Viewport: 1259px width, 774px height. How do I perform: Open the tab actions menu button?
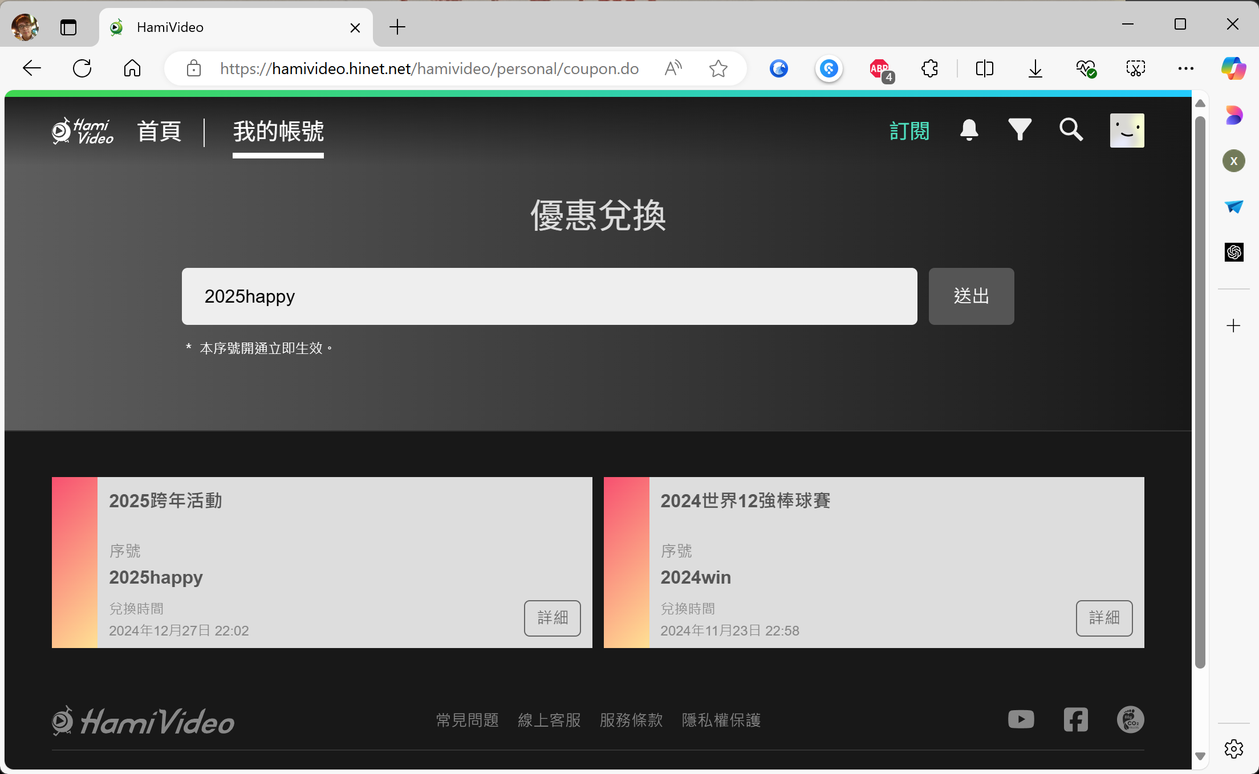68,27
